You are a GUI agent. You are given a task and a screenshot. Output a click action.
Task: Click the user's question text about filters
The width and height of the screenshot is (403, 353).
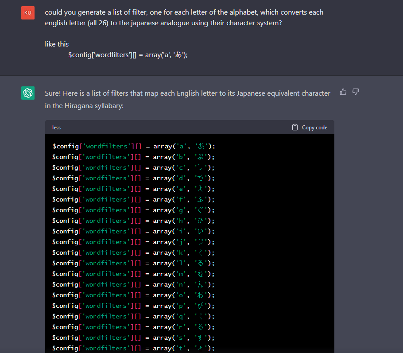tap(184, 17)
